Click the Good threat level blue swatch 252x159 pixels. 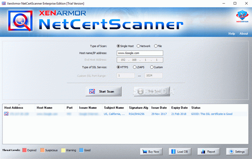coord(81,150)
